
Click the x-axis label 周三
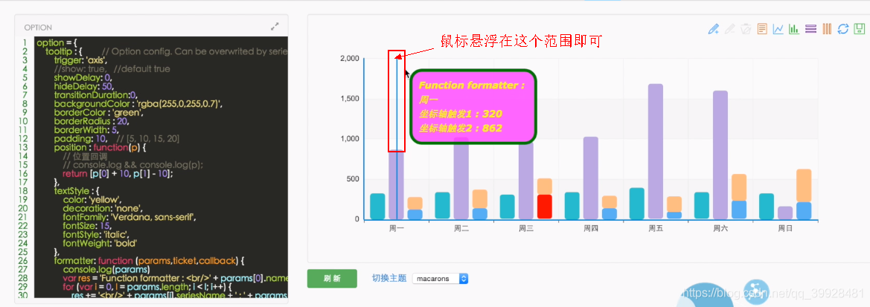[526, 227]
